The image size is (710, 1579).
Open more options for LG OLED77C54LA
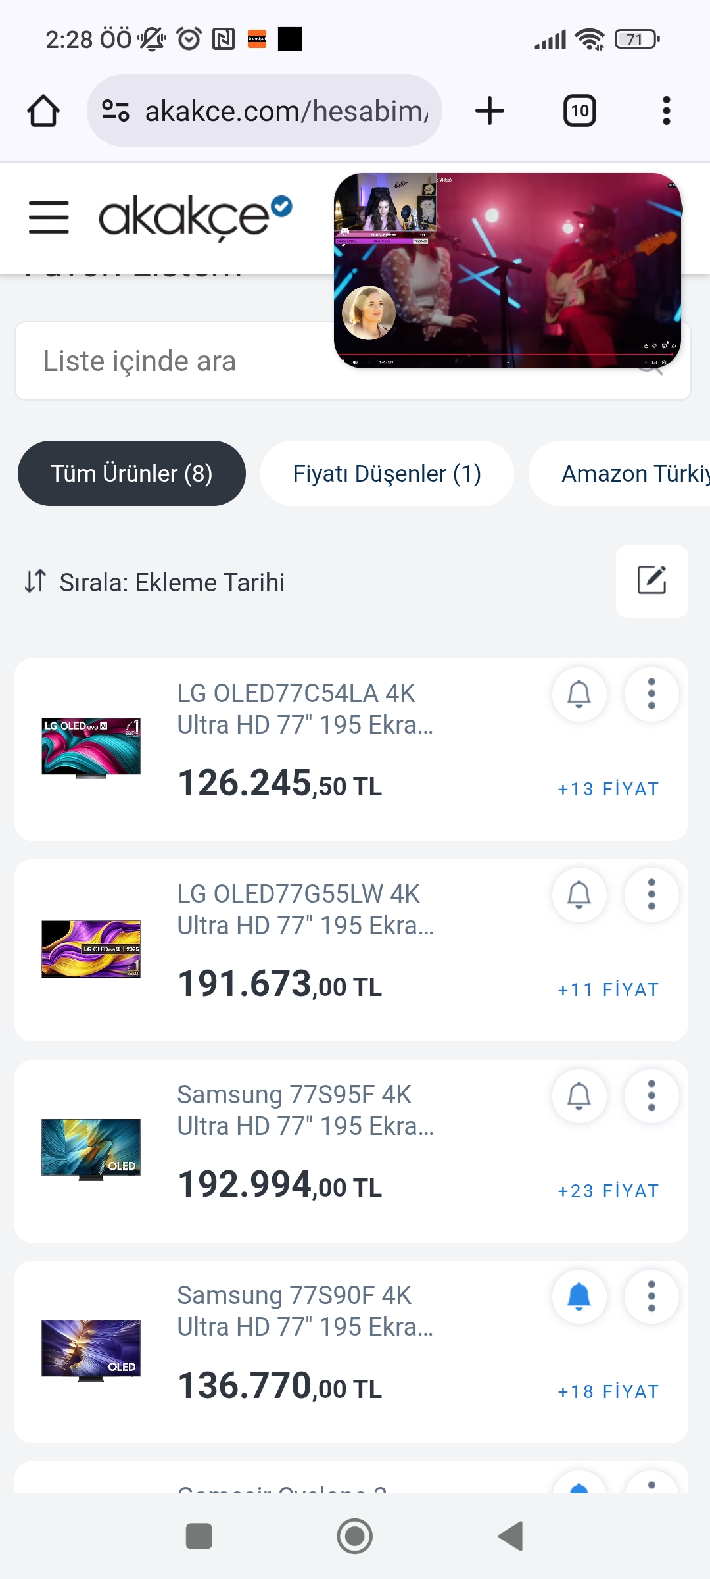point(651,694)
